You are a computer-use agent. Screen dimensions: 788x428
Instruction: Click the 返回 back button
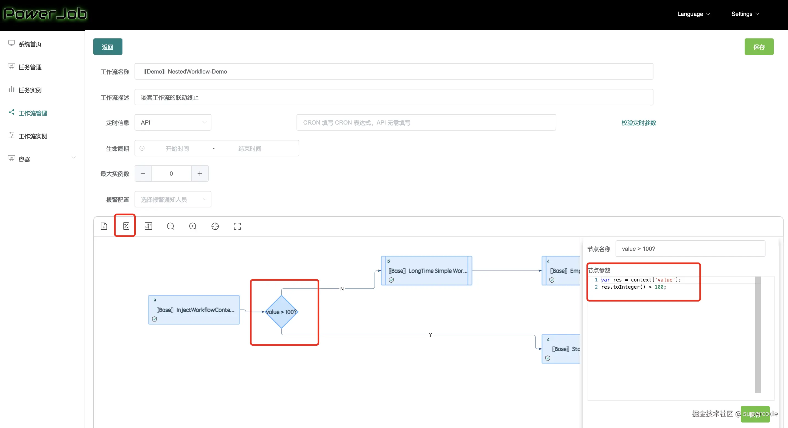108,47
